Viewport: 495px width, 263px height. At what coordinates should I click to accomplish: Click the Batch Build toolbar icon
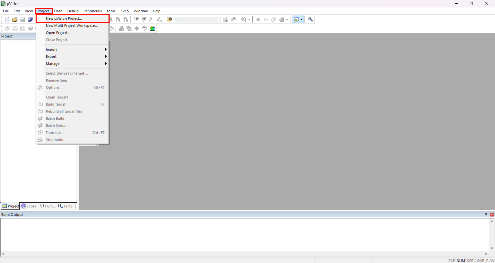(x=31, y=28)
